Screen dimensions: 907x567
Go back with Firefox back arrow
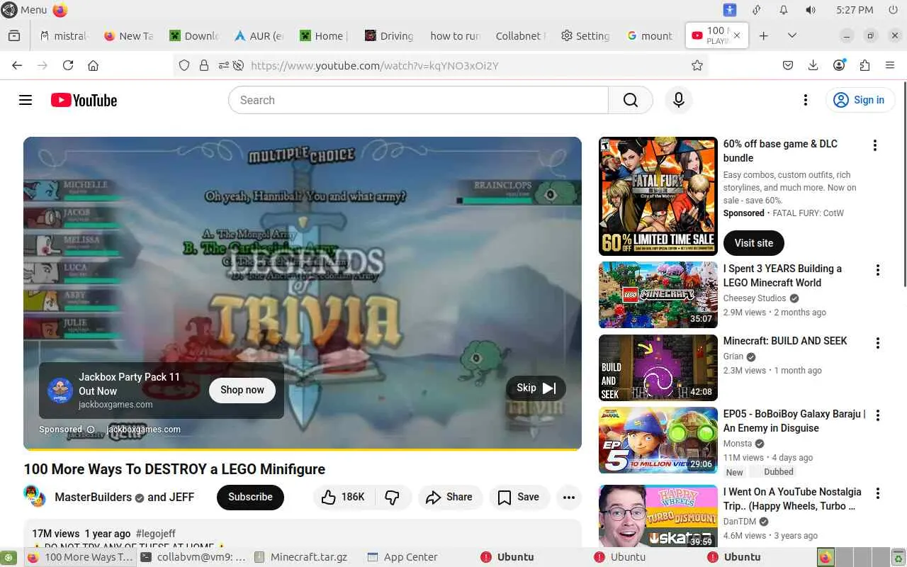17,65
